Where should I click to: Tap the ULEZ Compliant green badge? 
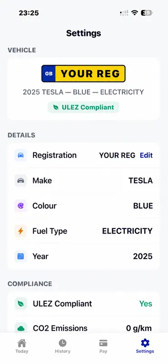(x=84, y=107)
